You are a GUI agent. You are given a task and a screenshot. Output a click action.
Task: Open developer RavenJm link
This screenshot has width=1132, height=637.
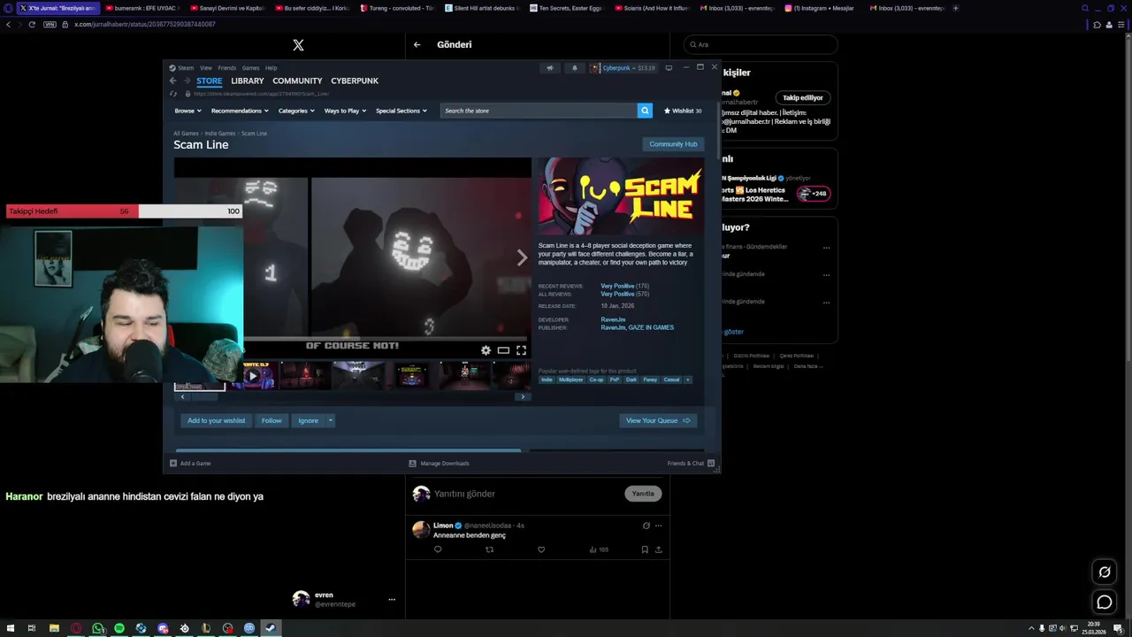coord(613,319)
